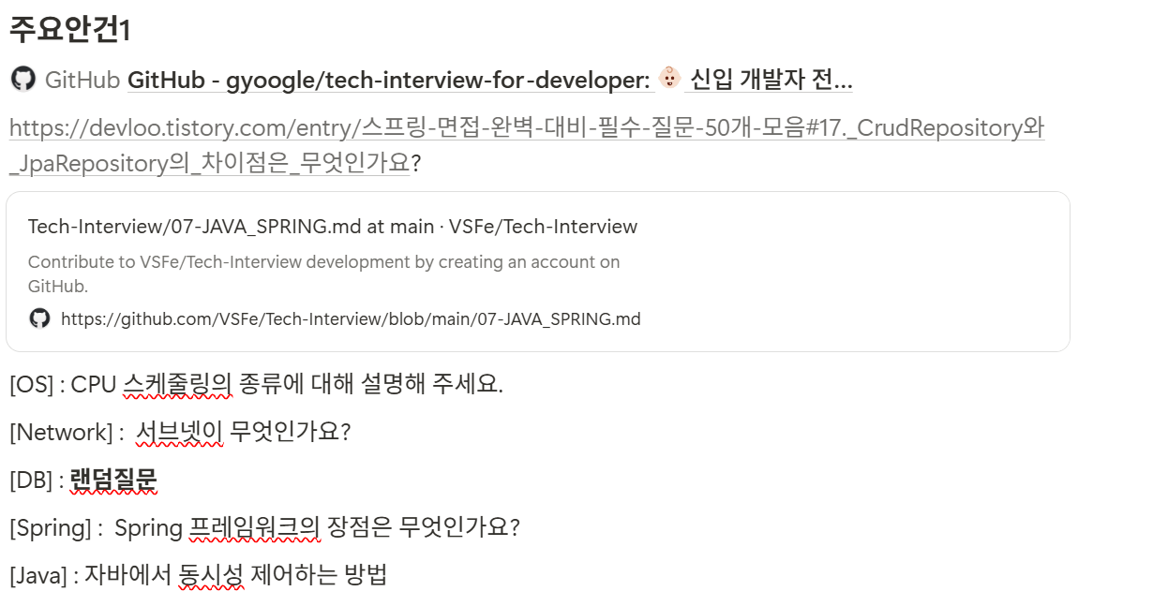Screen dimensions: 1153x606
Task: Click the bookmark description about VSFe/Tech-Interview
Action: tap(323, 273)
